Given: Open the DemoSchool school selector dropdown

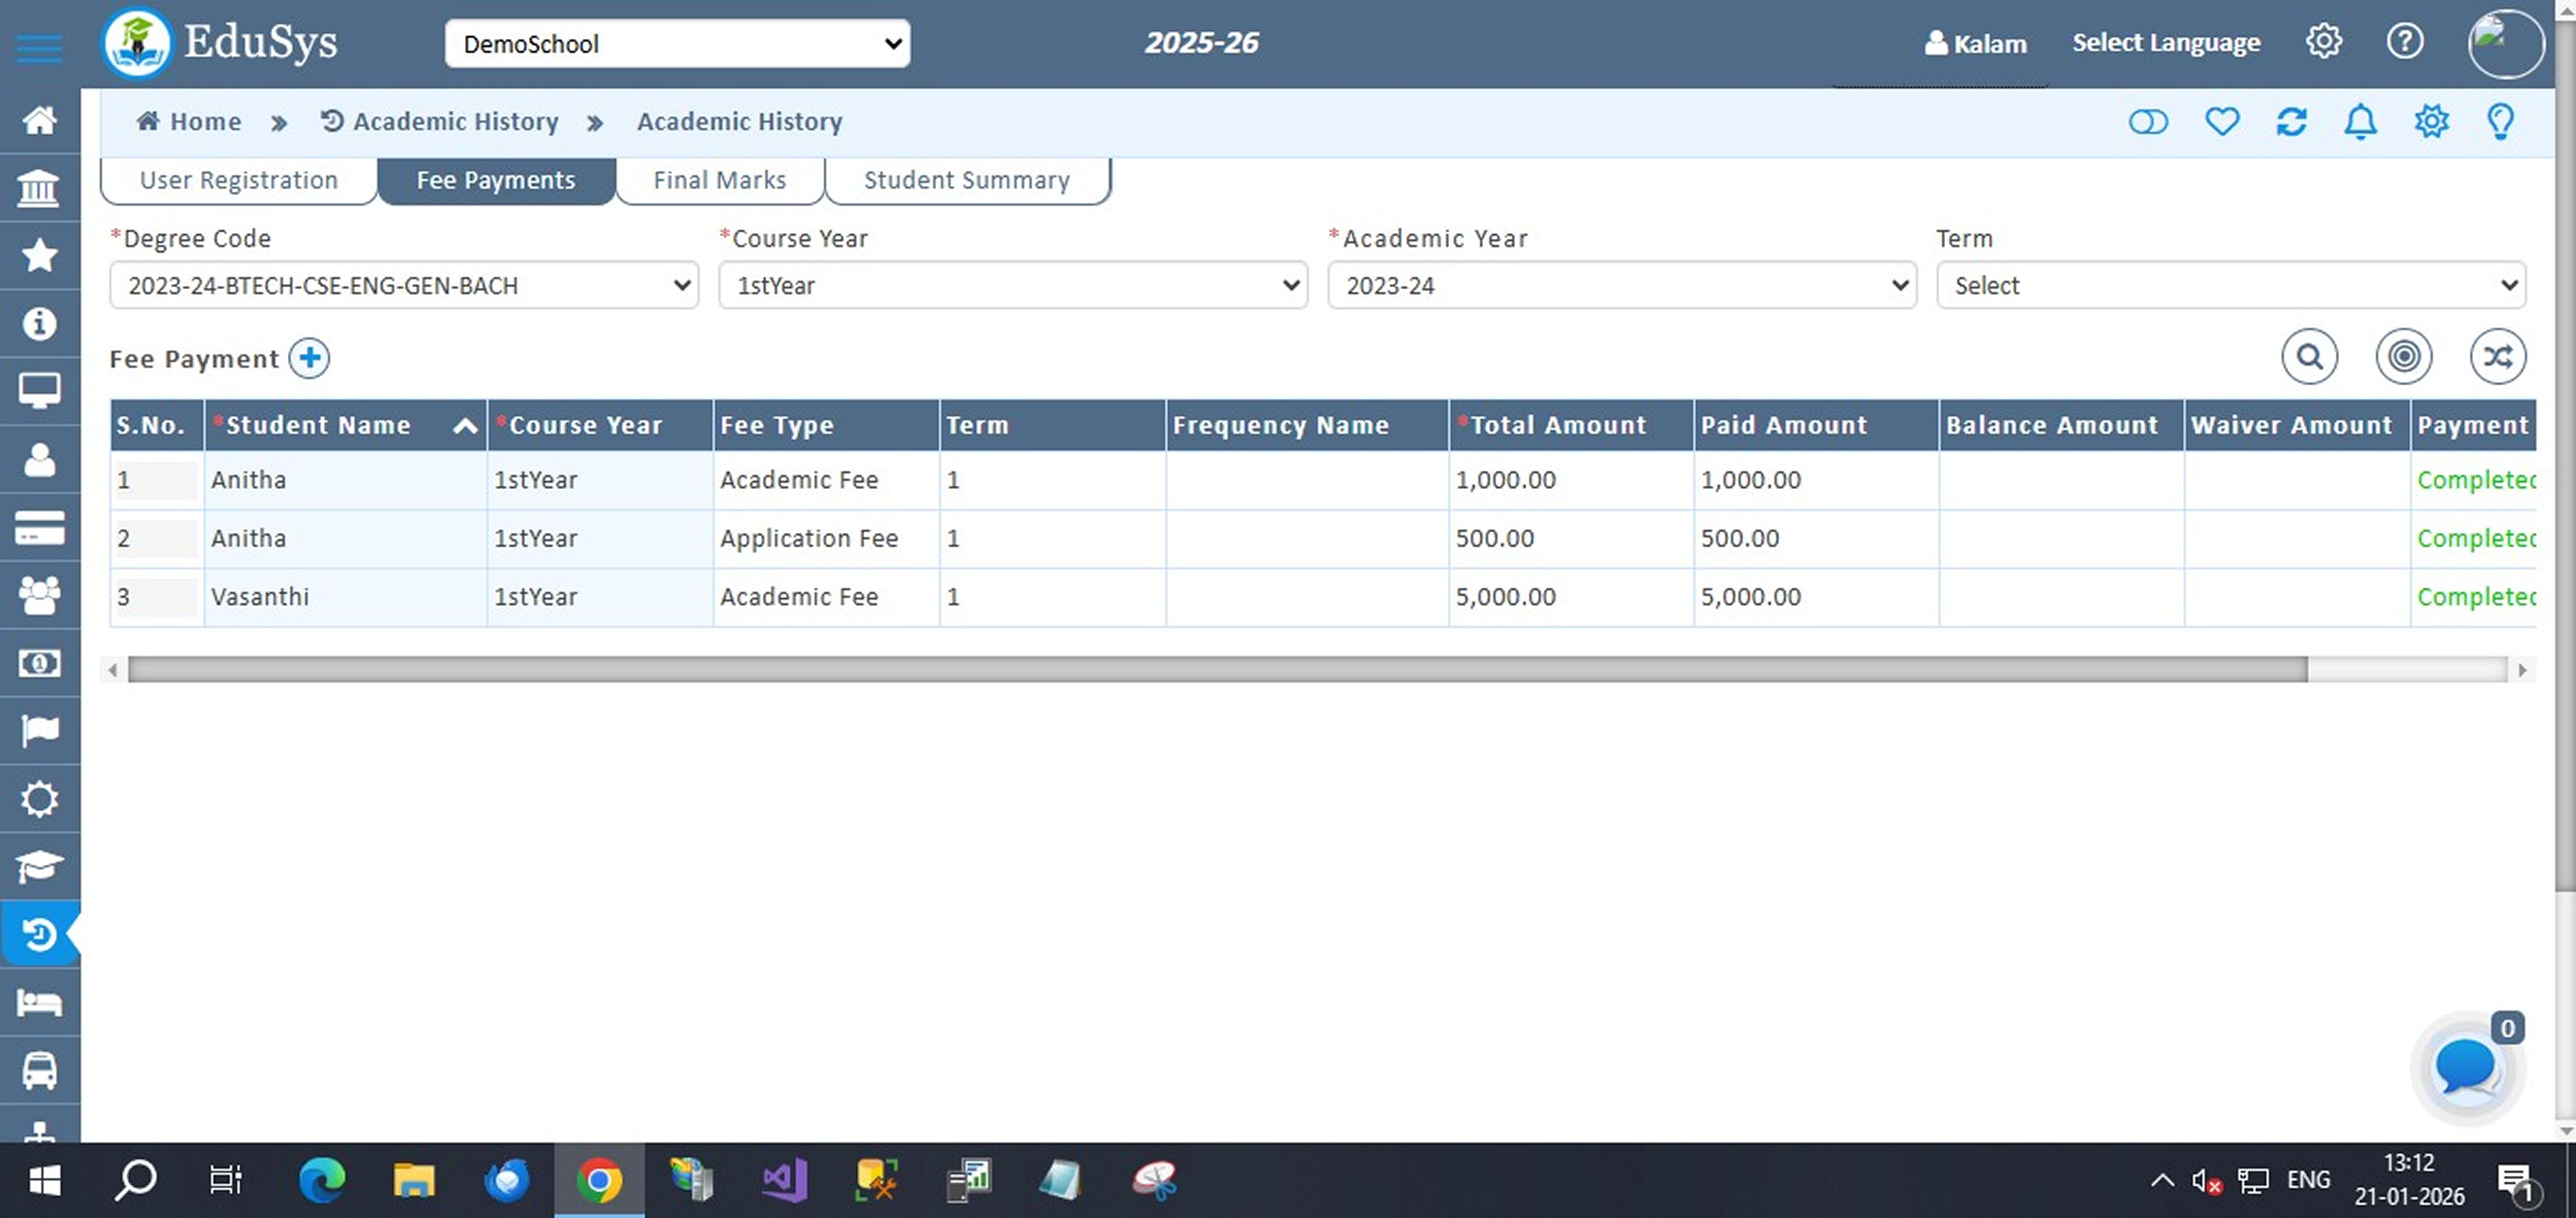Looking at the screenshot, I should pos(677,44).
